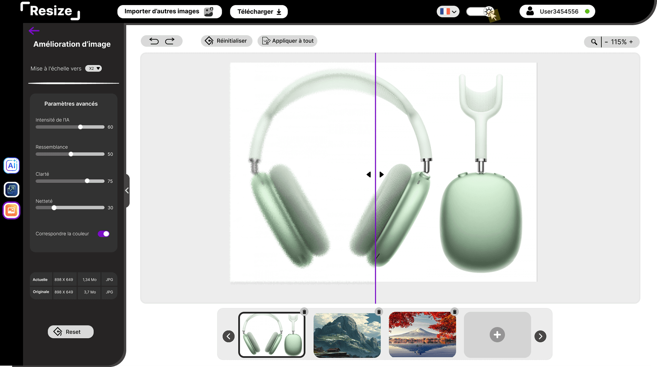657x367 pixels.
Task: Collapse the left settings panel
Action: click(127, 190)
